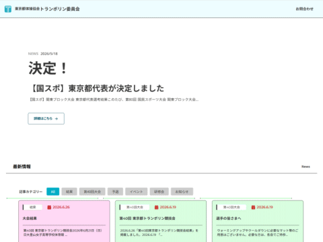Viewport: 323px width, 242px height.
Task: Click 第40回大会 tag on 東京都トランポリン競技会 card
Action: [135, 207]
